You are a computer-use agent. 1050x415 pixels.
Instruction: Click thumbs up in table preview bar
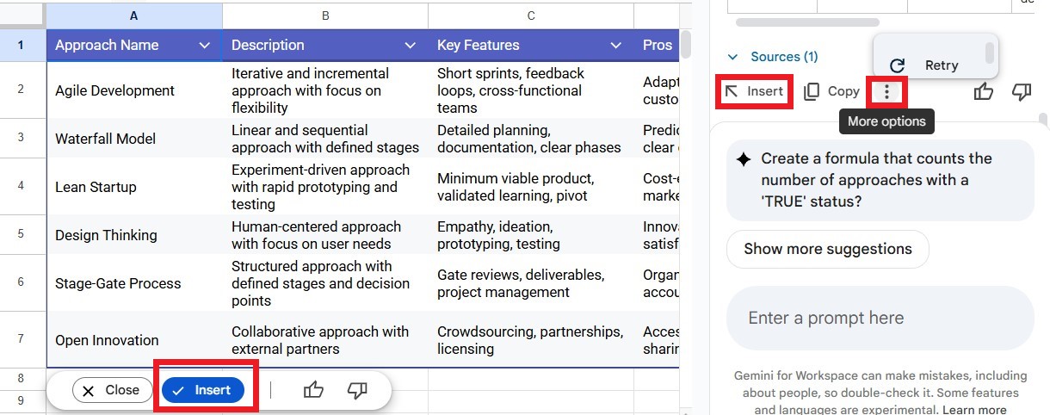point(313,390)
